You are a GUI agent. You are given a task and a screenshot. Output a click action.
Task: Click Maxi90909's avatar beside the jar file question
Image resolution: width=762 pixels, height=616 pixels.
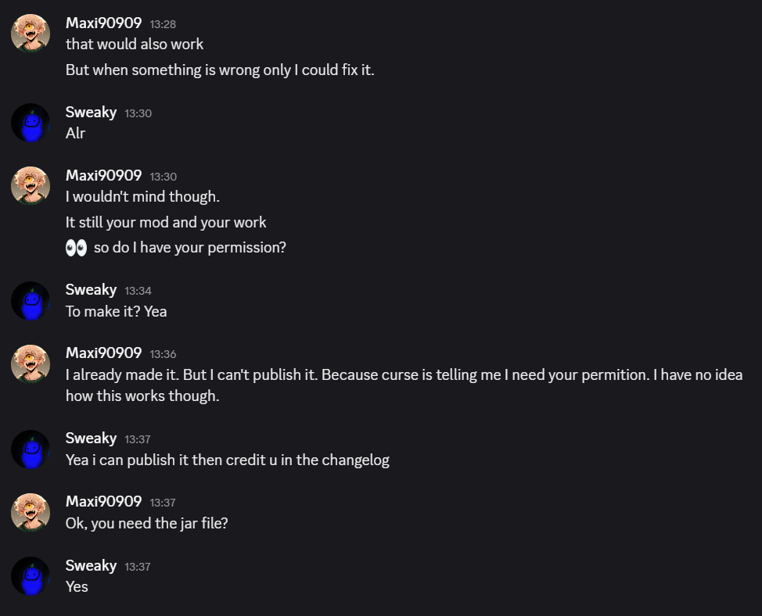[x=31, y=512]
